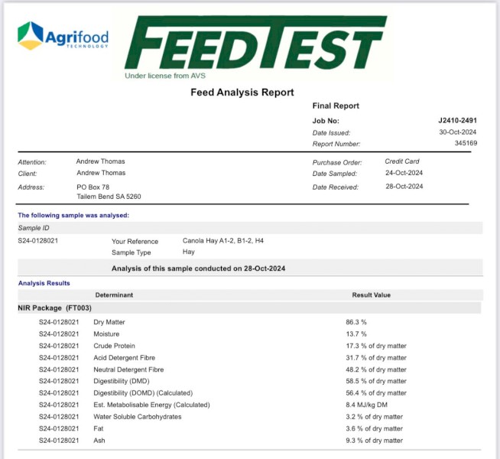This screenshot has height=459, width=500.
Task: Click the 'Dry Matter' determinant
Action: point(109,323)
